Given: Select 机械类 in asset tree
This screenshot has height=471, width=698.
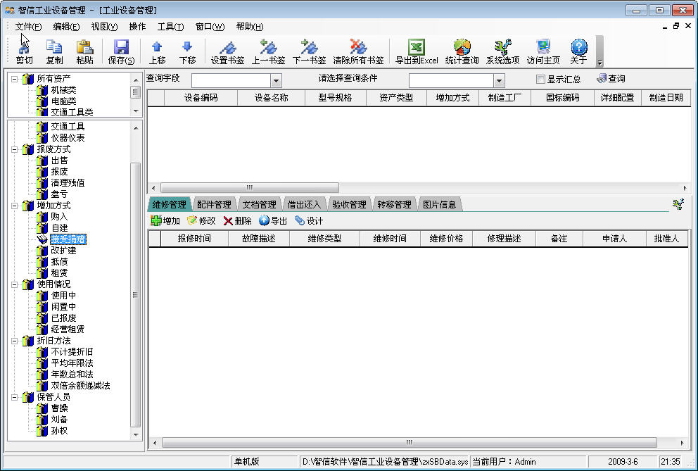Looking at the screenshot, I should tap(63, 90).
